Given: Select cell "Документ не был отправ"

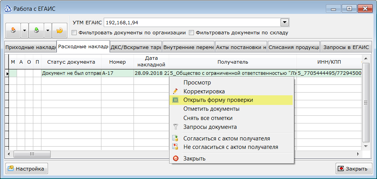Looking at the screenshot, I should click(x=71, y=73).
